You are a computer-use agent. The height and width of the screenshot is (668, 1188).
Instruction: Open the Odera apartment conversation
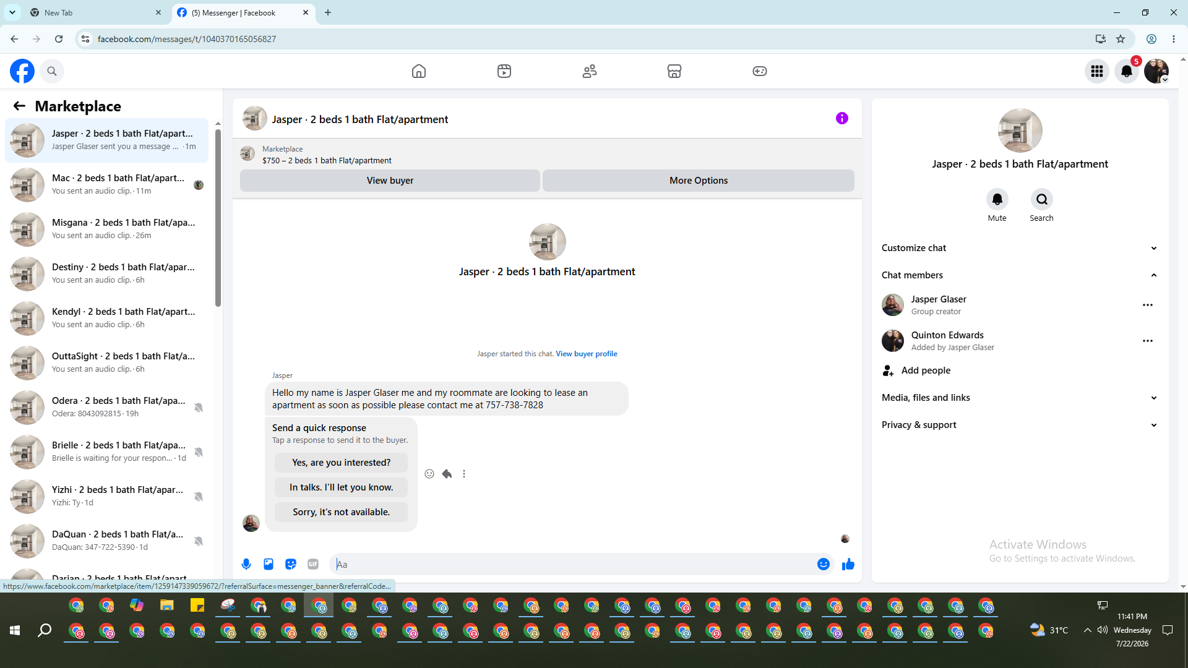point(106,408)
